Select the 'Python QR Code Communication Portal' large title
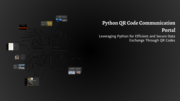Image resolution: width=180 pixels, height=101 pixels. pos(139,27)
